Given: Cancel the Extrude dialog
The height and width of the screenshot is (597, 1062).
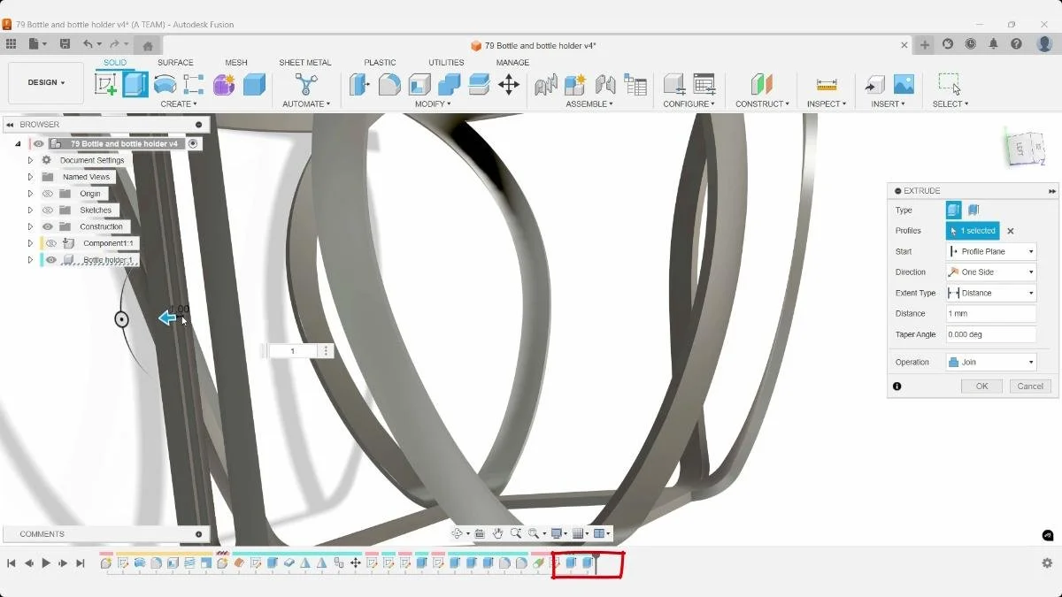Looking at the screenshot, I should click(x=1030, y=387).
